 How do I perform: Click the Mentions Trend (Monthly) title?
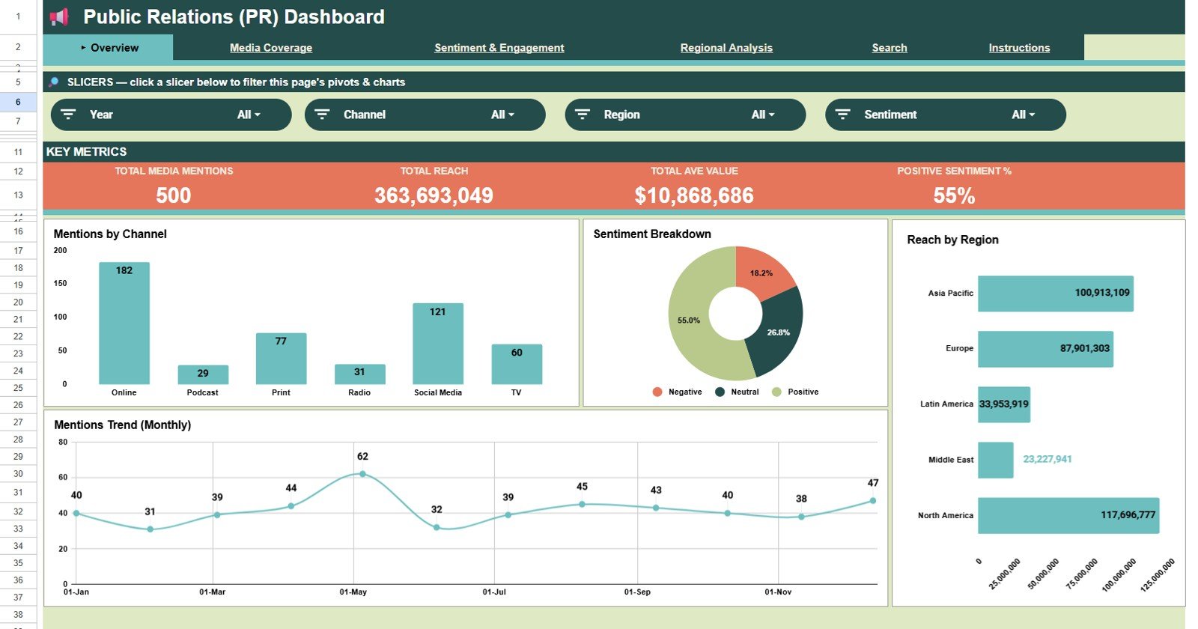coord(123,425)
